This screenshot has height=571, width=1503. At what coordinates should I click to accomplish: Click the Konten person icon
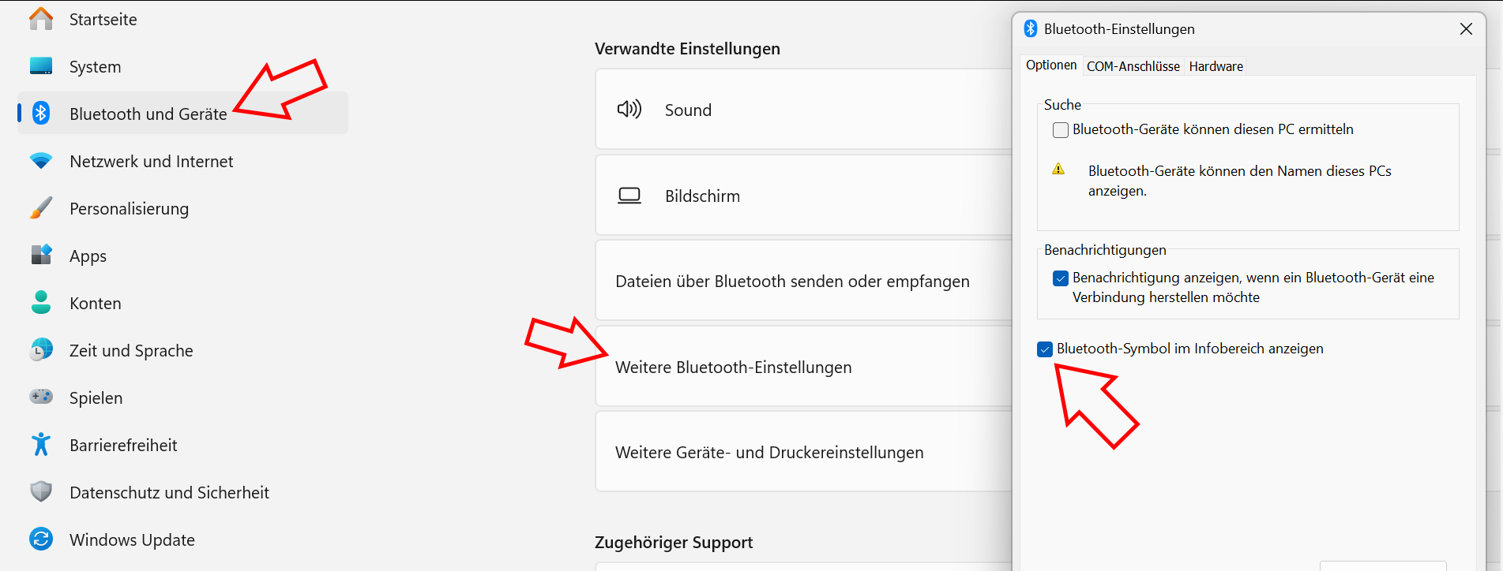point(41,303)
